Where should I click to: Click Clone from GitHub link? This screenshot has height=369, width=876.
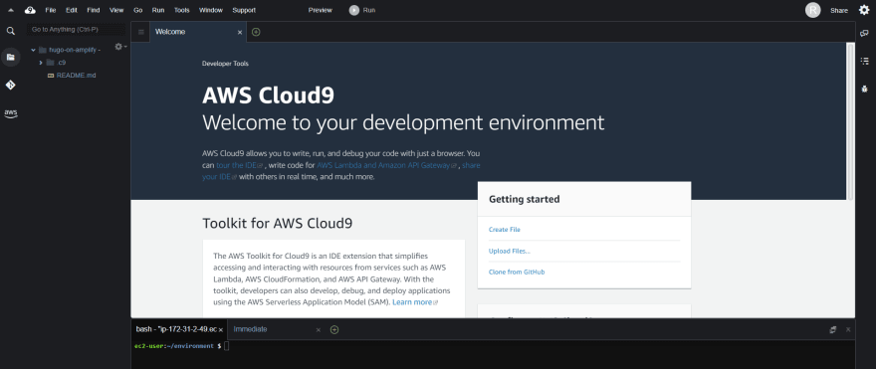pos(517,272)
